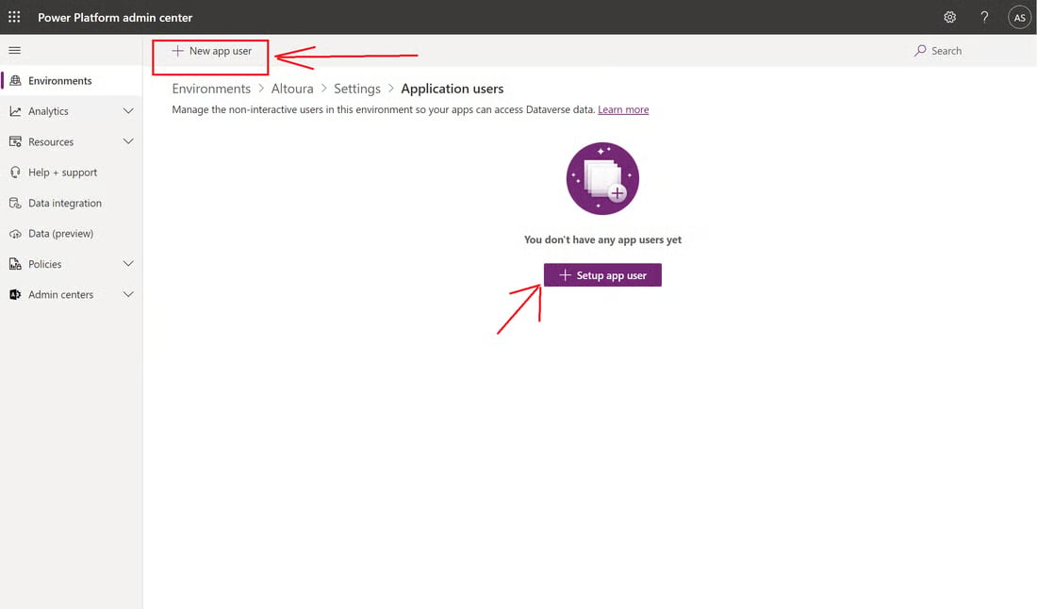This screenshot has height=609, width=1037.
Task: Expand the Policies chevron
Action: (x=128, y=264)
